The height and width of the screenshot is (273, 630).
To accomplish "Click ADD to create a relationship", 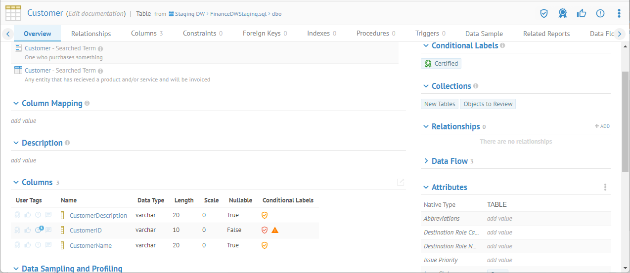I will coord(602,126).
